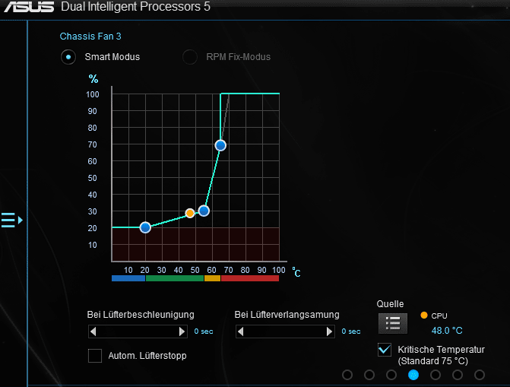Go to sixth page indicator dot
The height and width of the screenshot is (387, 510).
coord(458,375)
